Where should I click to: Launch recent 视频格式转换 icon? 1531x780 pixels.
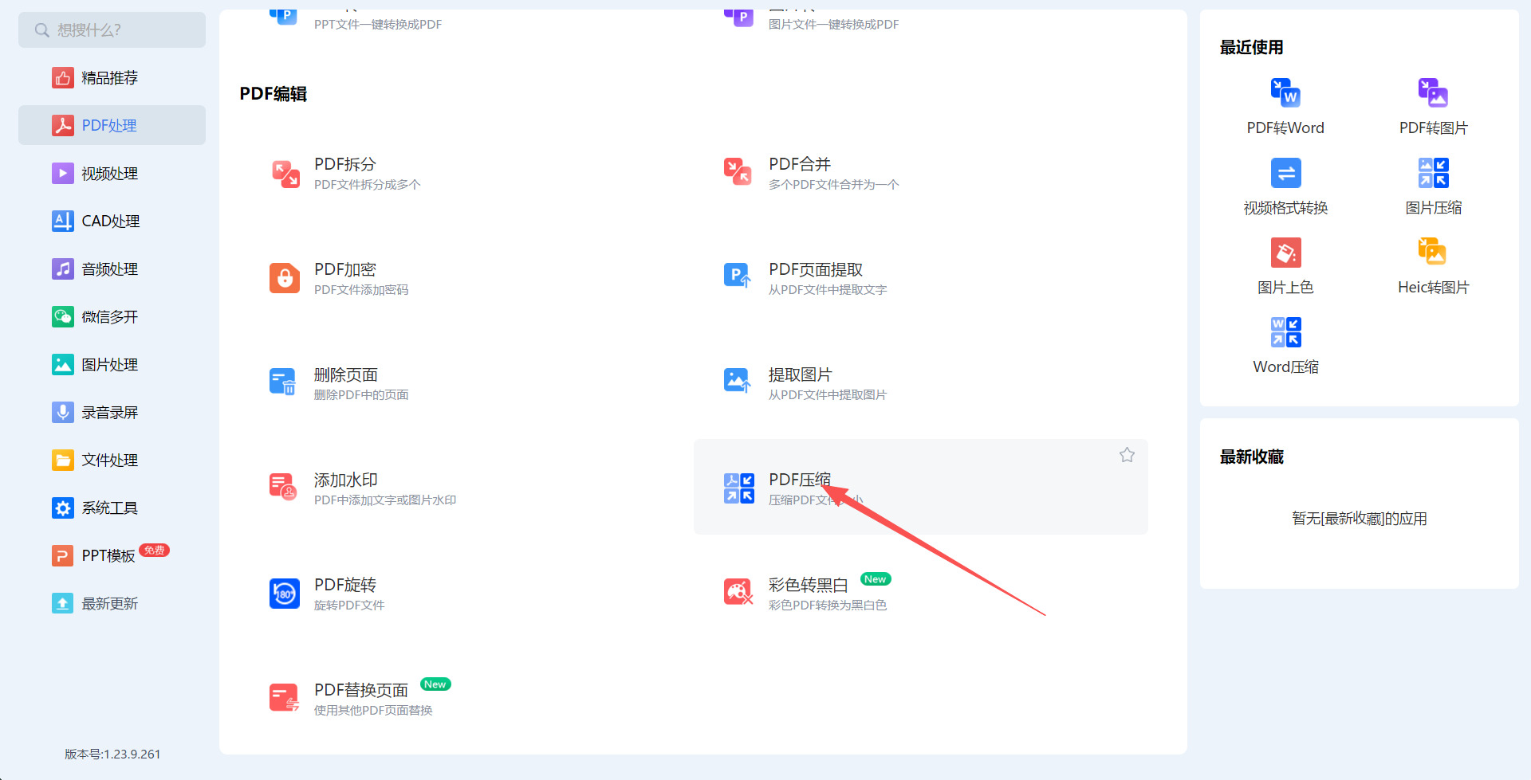click(1285, 173)
